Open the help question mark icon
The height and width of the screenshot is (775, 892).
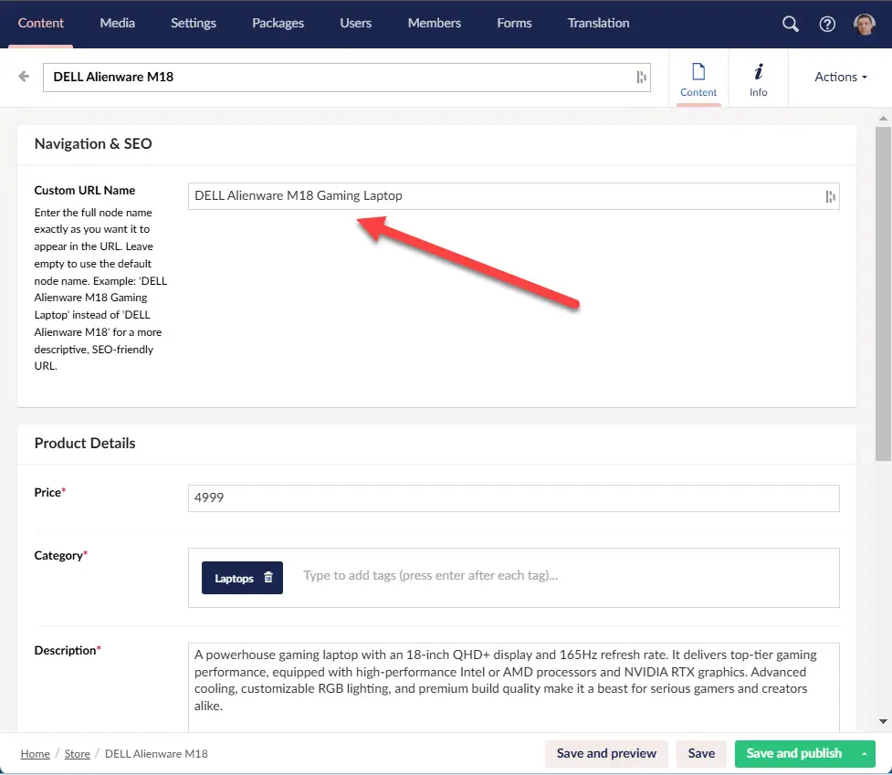coord(827,24)
